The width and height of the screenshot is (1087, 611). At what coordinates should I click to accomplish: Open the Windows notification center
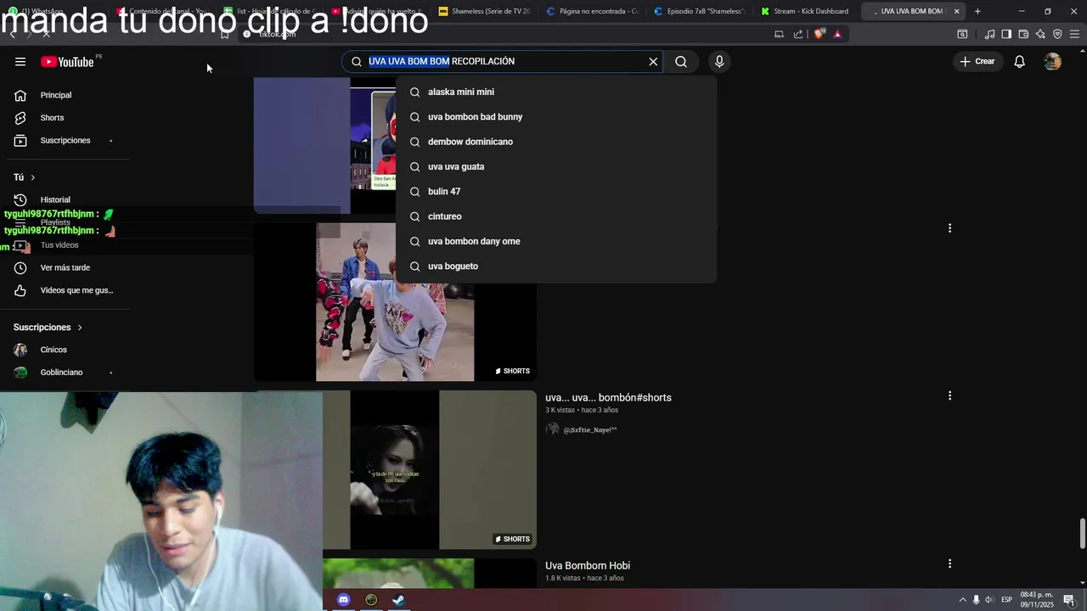click(x=1069, y=600)
